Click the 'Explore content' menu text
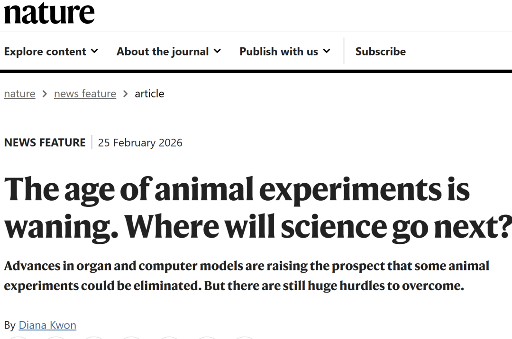The width and height of the screenshot is (512, 339). click(45, 52)
